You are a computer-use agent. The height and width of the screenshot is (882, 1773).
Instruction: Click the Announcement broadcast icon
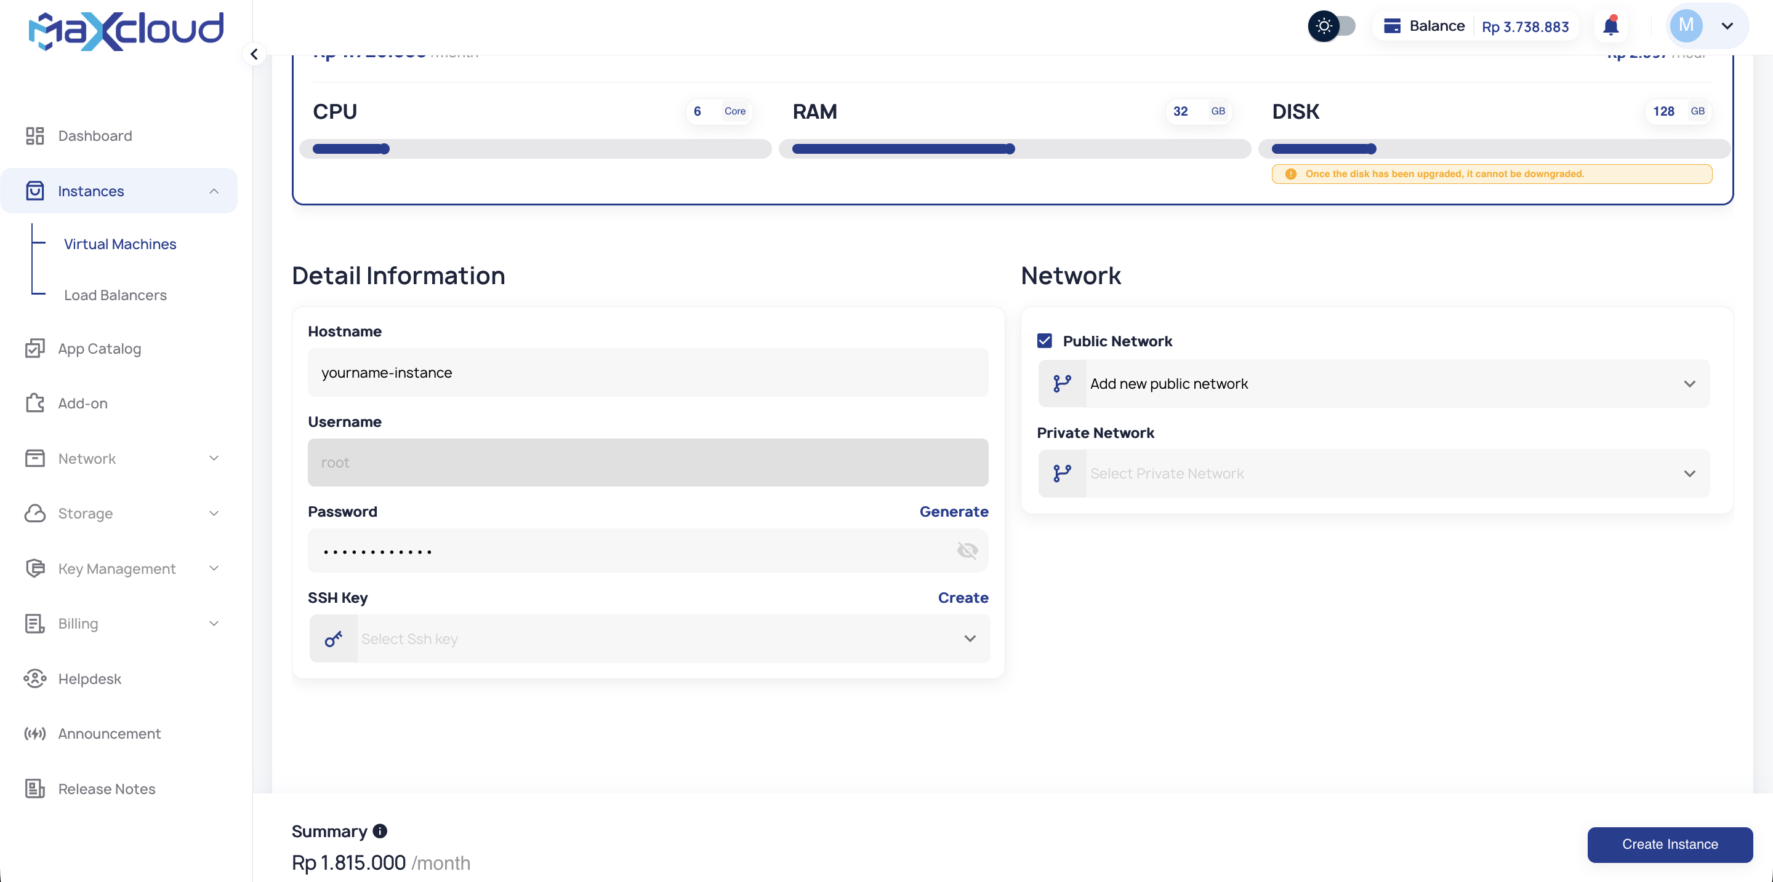coord(34,734)
